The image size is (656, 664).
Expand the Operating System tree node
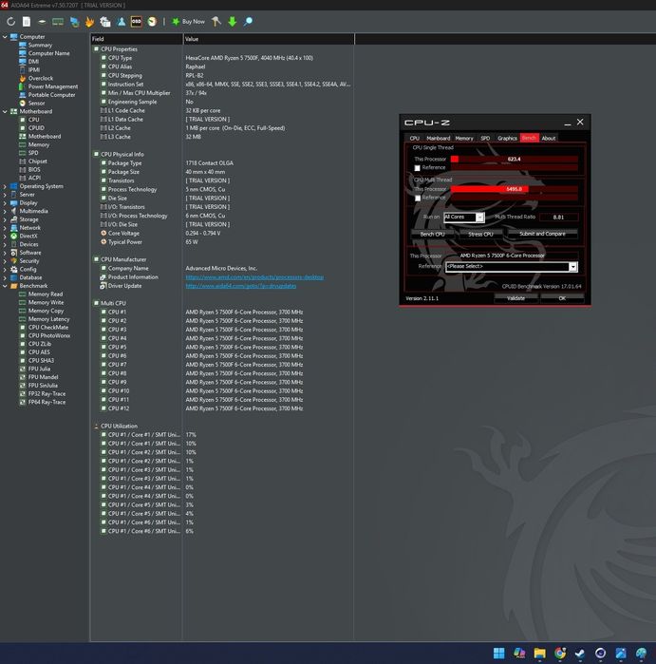pos(5,186)
